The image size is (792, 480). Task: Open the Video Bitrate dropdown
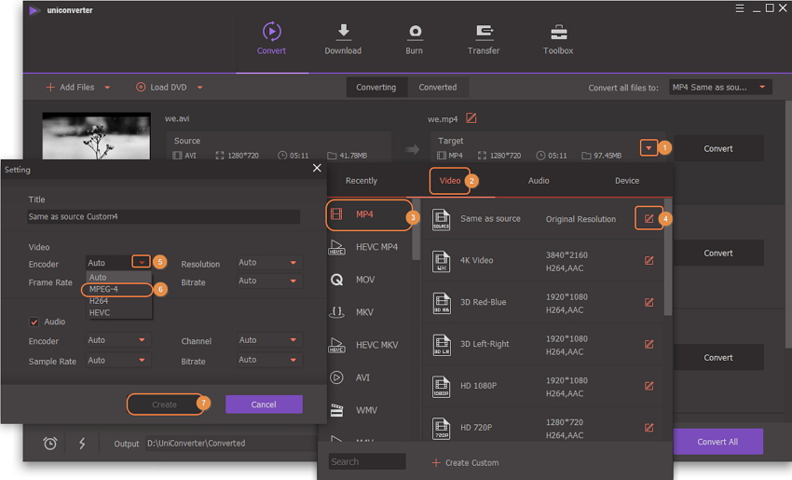click(269, 281)
